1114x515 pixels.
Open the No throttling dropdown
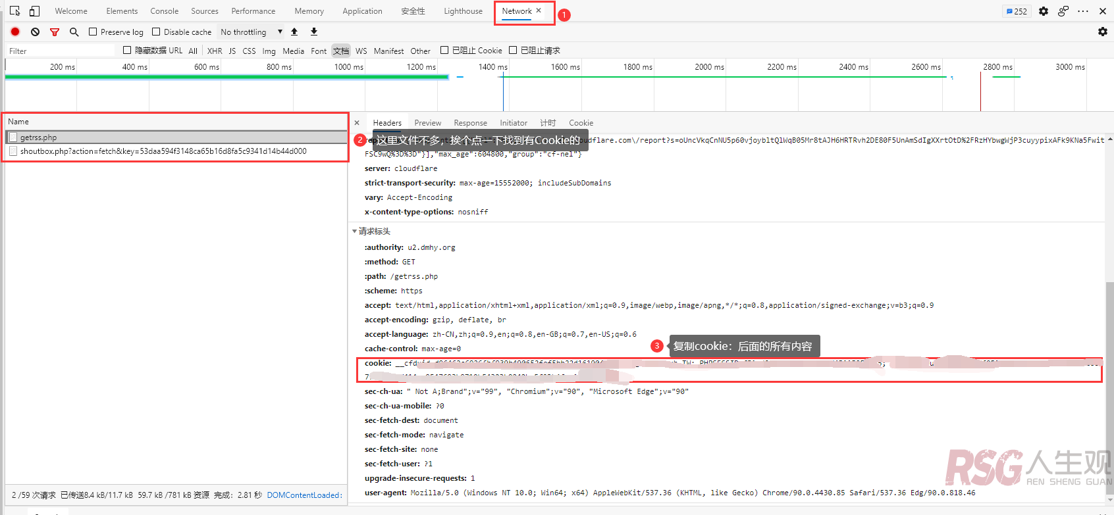point(252,32)
